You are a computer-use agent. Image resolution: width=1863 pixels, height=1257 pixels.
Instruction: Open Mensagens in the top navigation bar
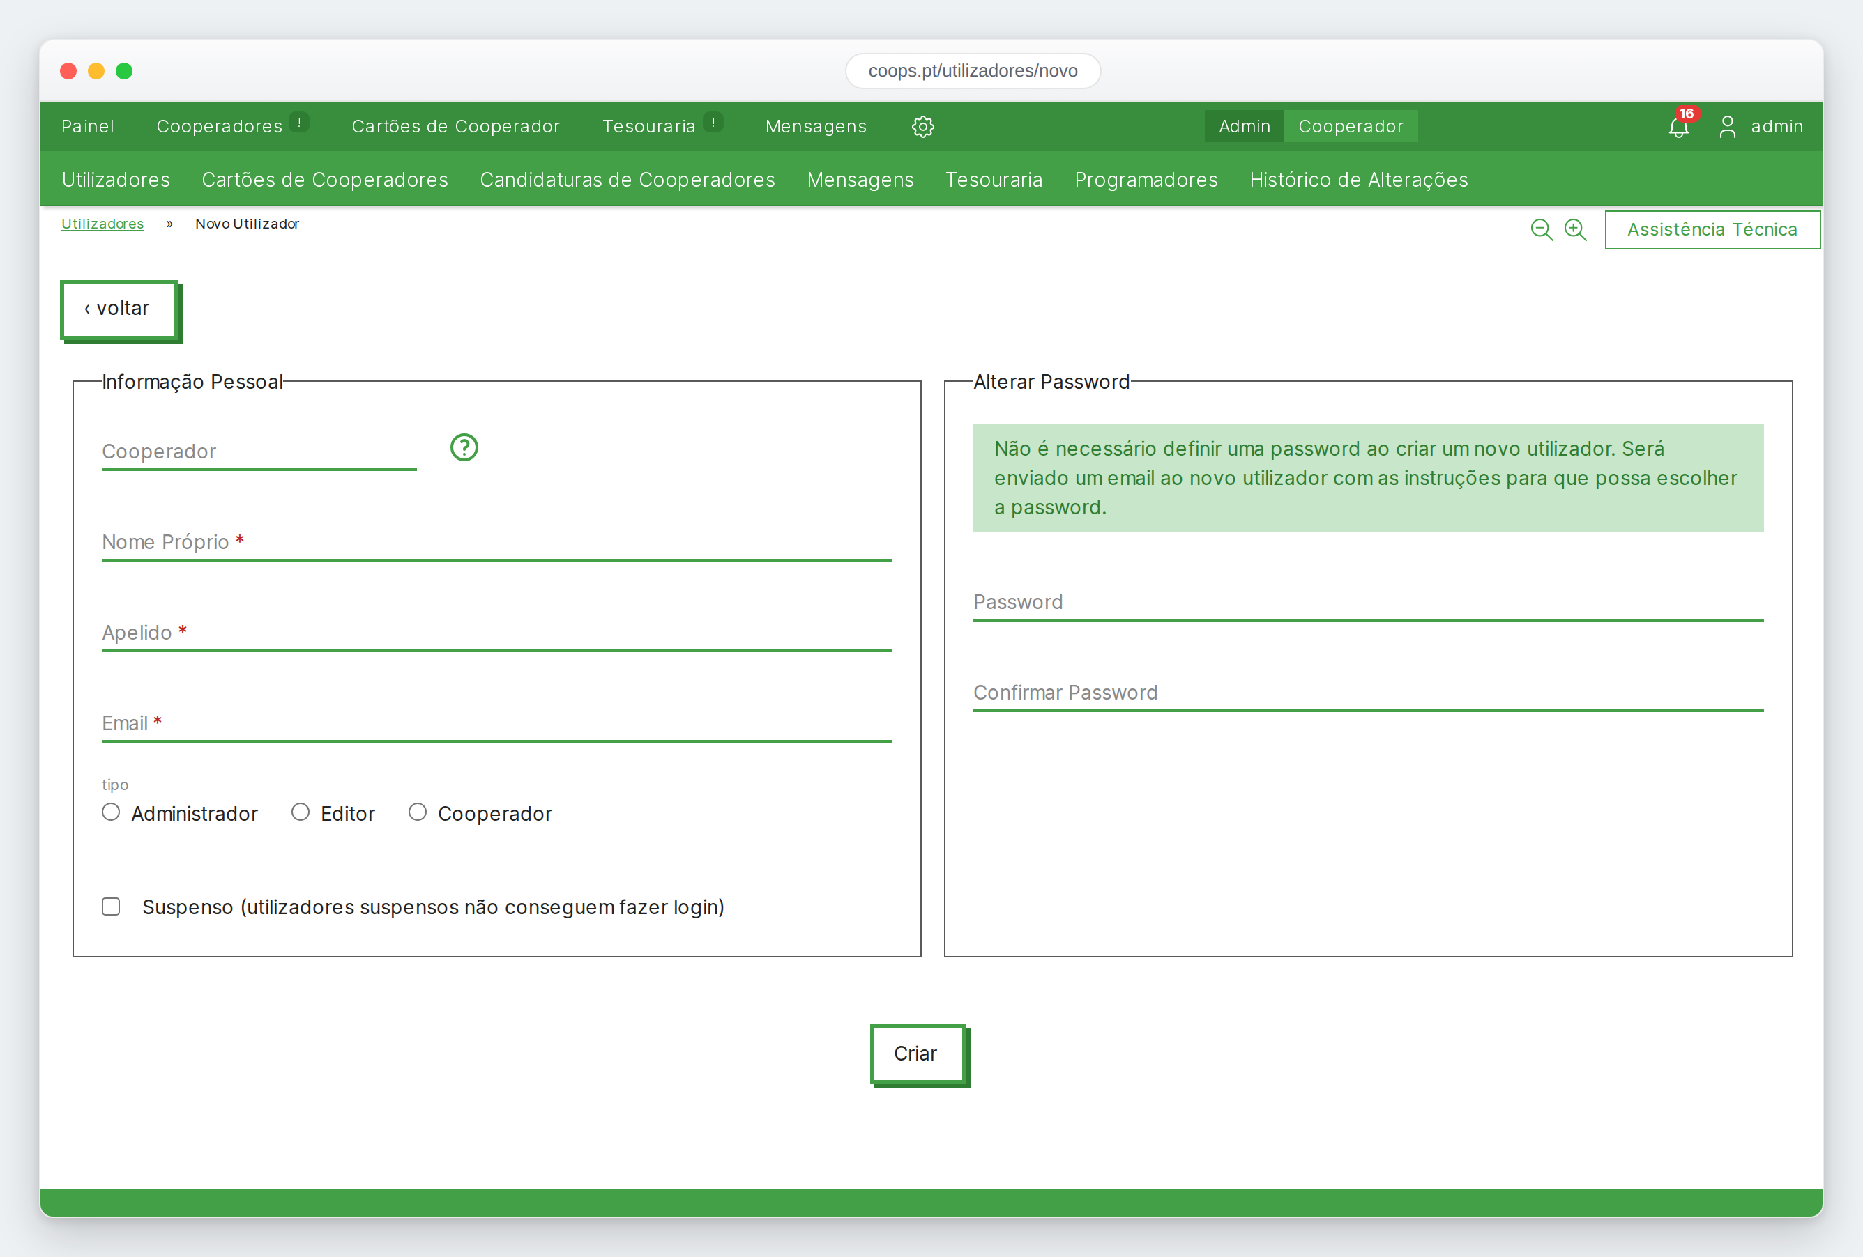click(x=815, y=127)
